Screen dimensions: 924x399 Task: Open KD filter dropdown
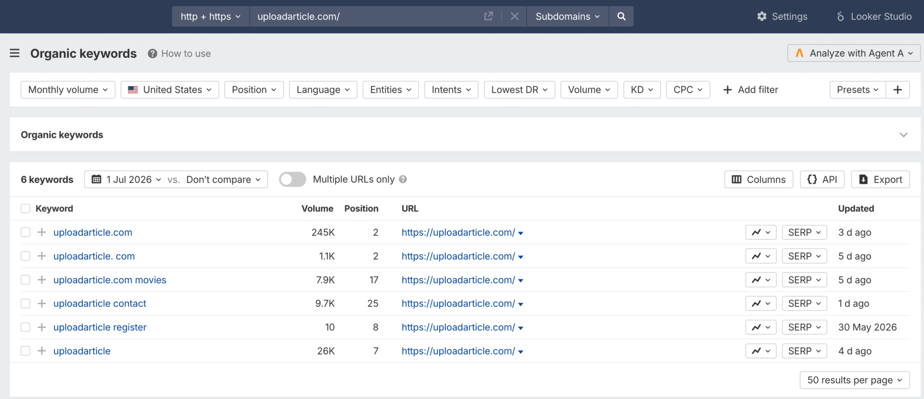[x=642, y=90]
